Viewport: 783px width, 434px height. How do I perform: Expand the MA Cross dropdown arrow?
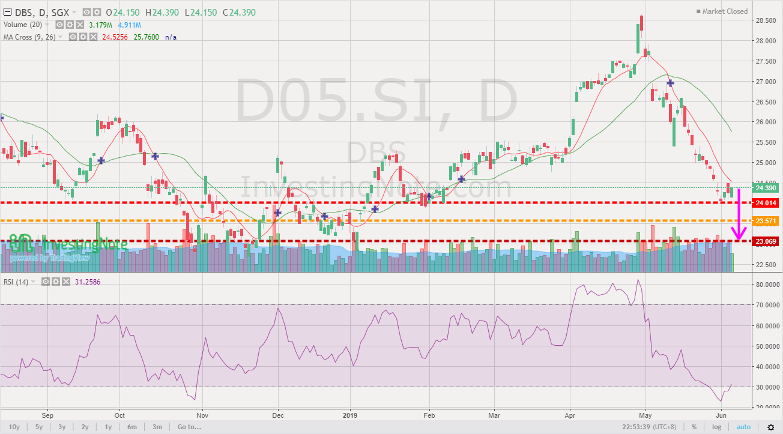click(60, 36)
